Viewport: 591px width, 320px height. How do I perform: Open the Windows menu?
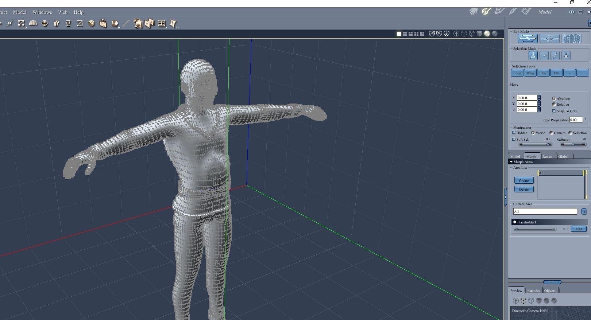[42, 12]
